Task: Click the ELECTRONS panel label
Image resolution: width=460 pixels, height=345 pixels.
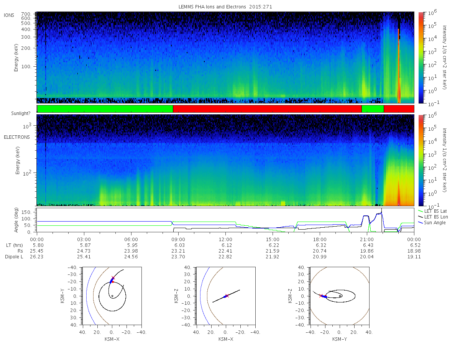Action: coord(17,137)
